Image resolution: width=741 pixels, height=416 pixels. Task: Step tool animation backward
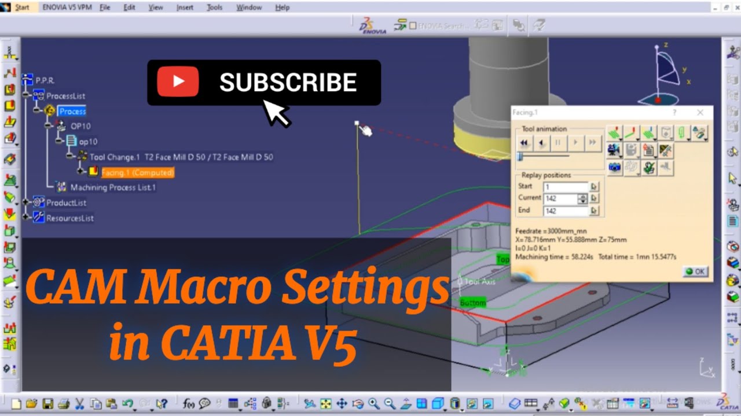pos(541,143)
